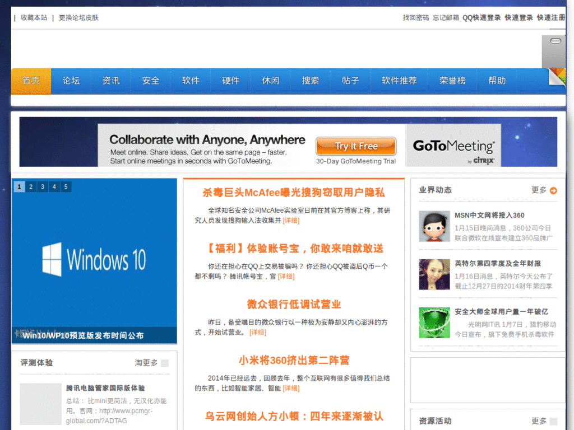
Task: Click the green shield image for 安全大师 news
Action: pyautogui.click(x=434, y=322)
